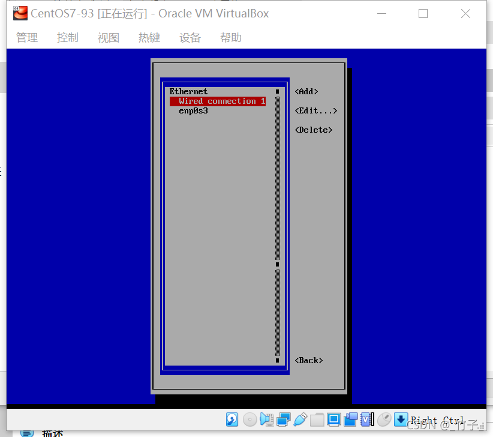493x437 pixels.
Task: Click the hard disk activity status icon
Action: click(x=233, y=419)
